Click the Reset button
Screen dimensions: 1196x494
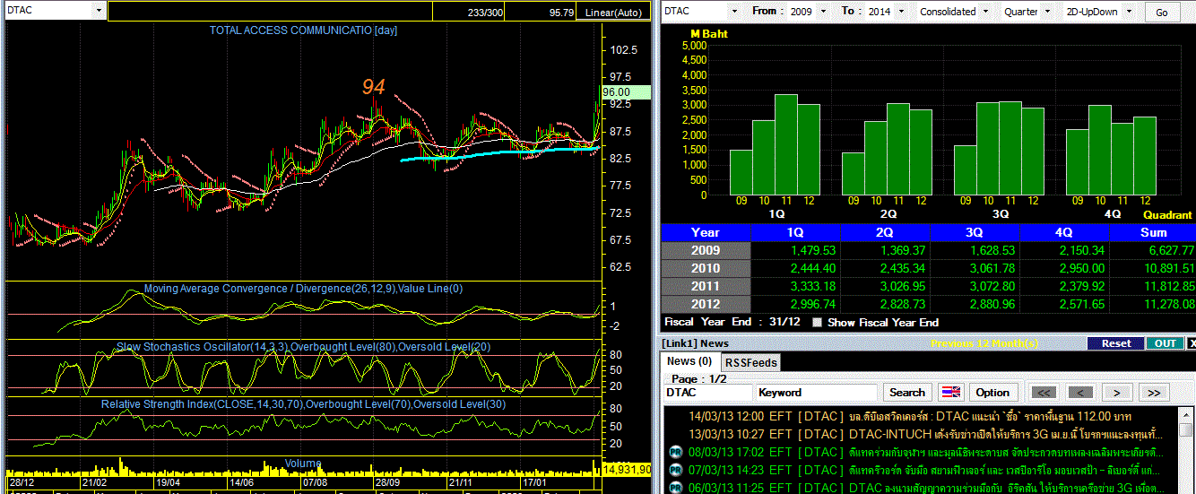click(1116, 343)
